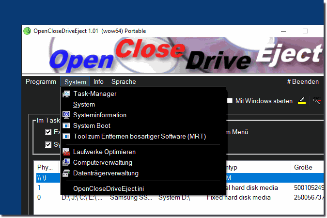Click Fixed hard disk media cell
The image size is (327, 218).
tap(239, 197)
